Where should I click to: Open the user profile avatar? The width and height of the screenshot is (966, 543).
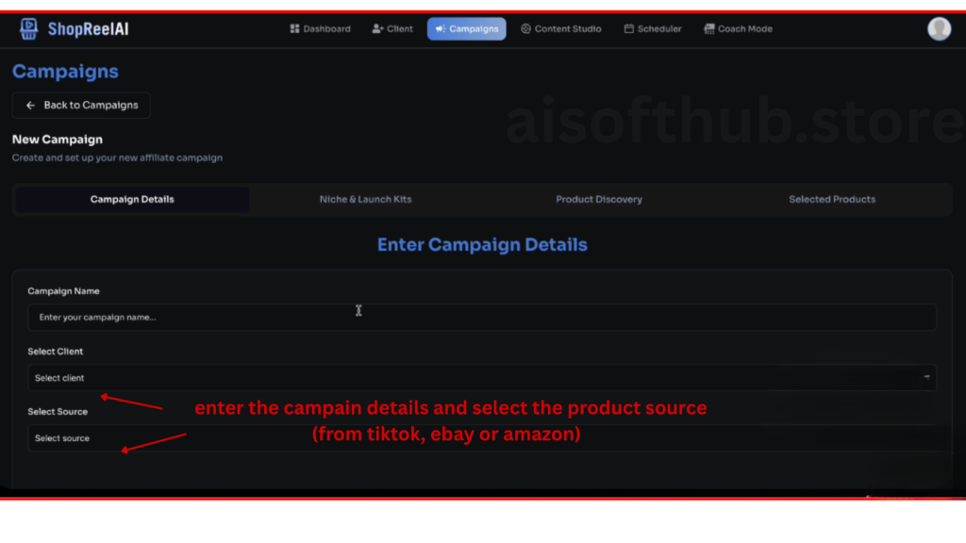[x=939, y=29]
